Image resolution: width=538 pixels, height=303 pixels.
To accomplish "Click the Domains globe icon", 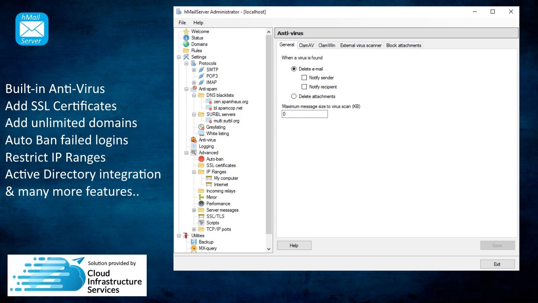I will coord(186,44).
